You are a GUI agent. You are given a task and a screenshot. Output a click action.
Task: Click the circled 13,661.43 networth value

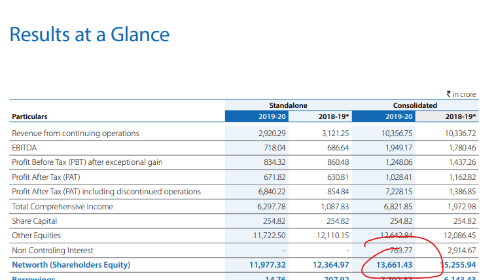tap(395, 265)
